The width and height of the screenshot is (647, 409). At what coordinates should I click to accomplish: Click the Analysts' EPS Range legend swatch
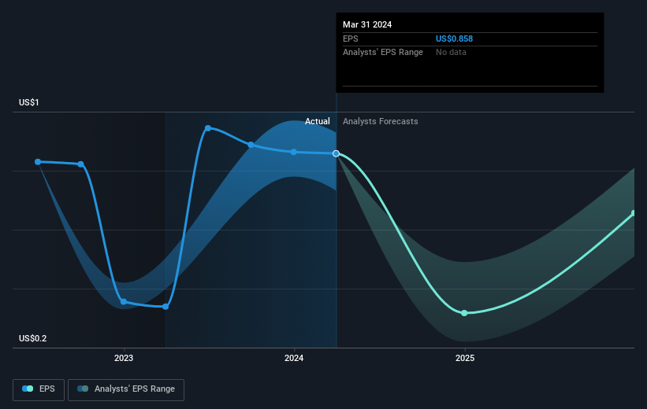point(83,389)
